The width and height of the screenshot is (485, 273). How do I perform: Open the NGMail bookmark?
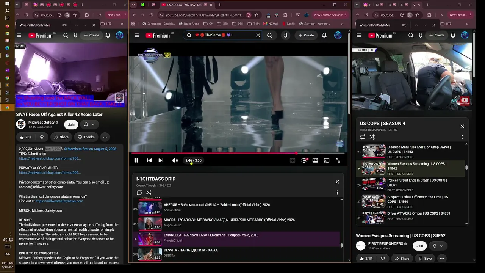(x=270, y=24)
